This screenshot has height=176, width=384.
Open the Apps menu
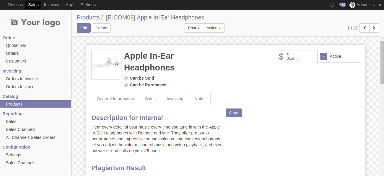tap(71, 5)
